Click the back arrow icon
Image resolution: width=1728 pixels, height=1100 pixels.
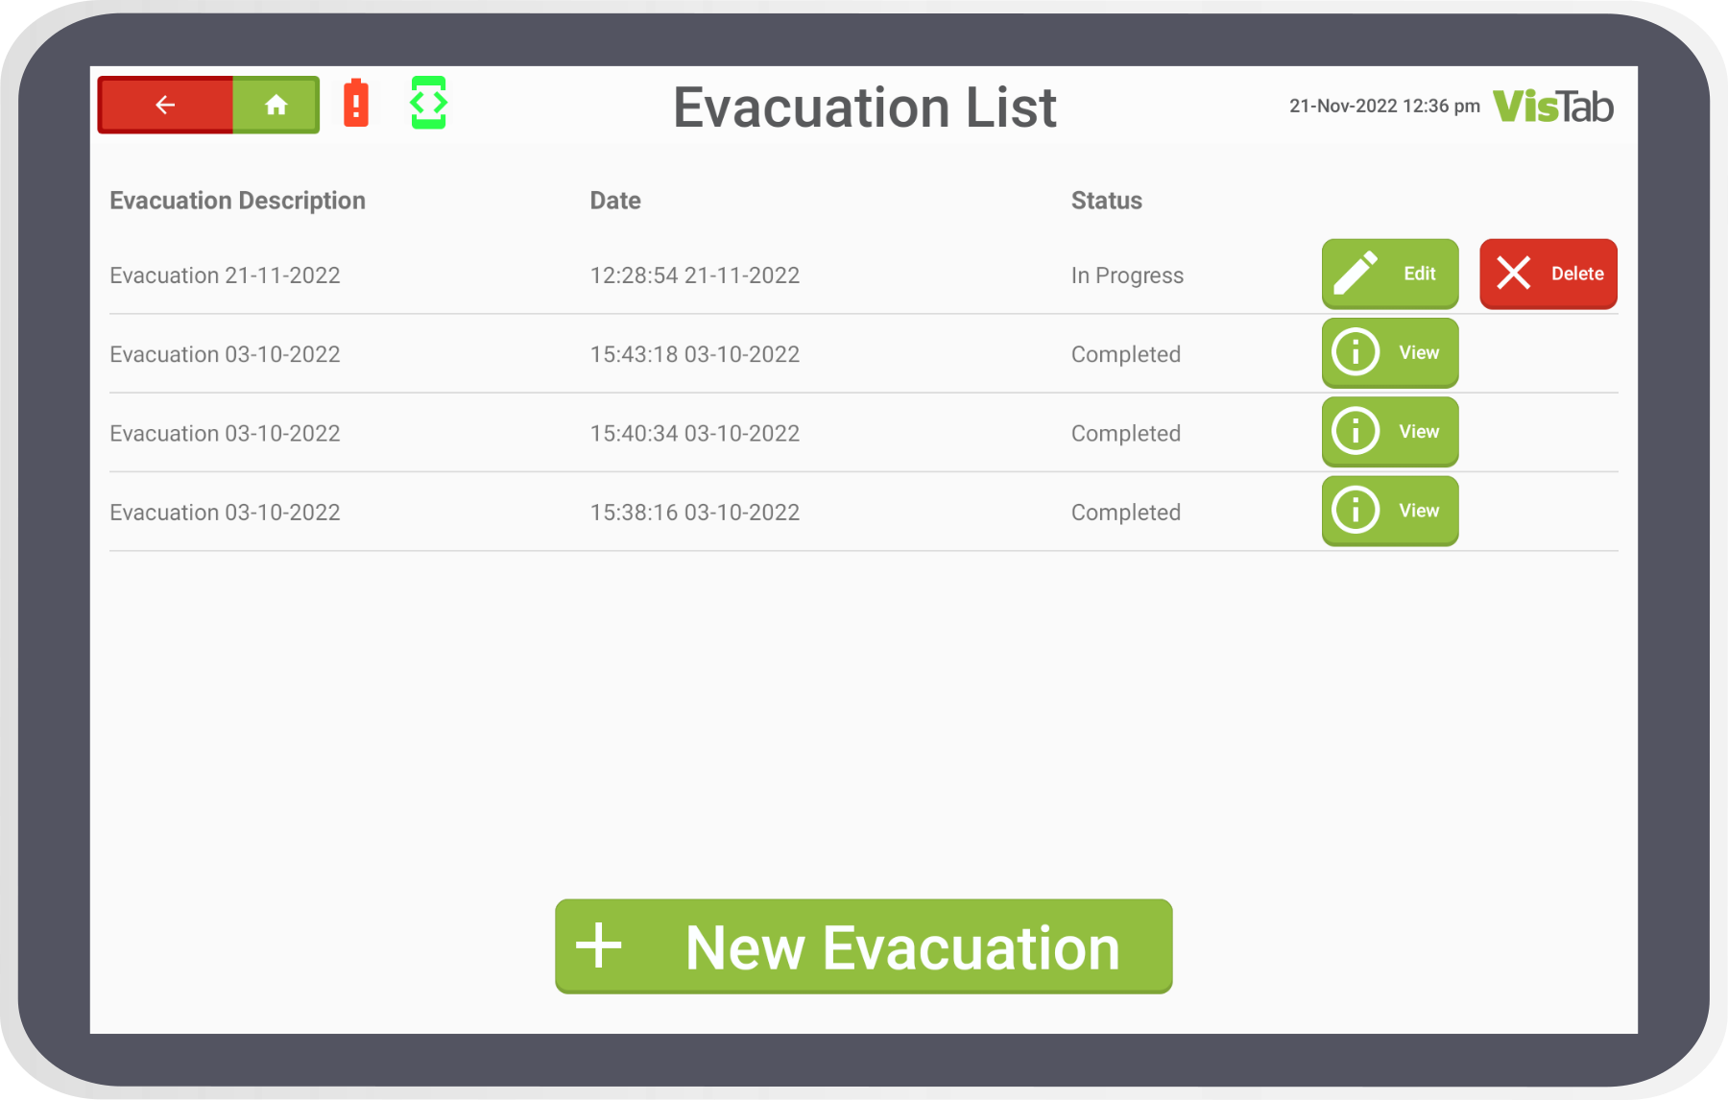point(163,105)
